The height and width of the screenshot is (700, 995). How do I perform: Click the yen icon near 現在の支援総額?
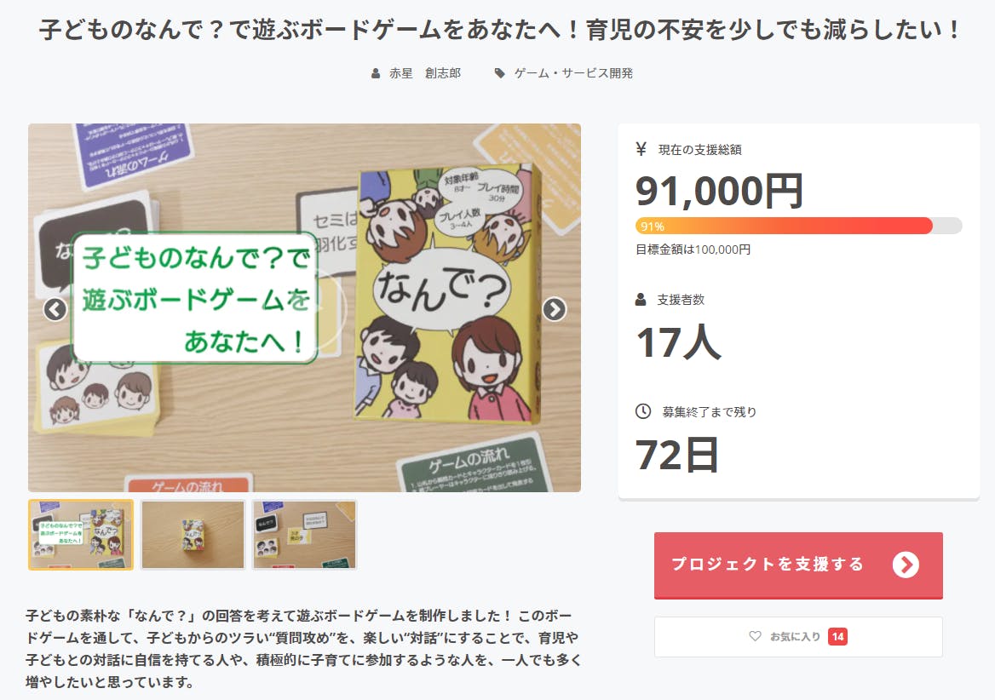pyautogui.click(x=641, y=149)
